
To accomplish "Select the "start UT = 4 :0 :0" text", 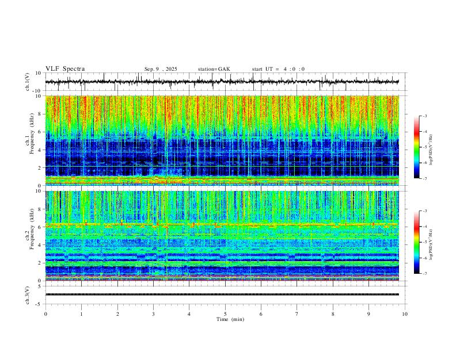I will [x=278, y=69].
